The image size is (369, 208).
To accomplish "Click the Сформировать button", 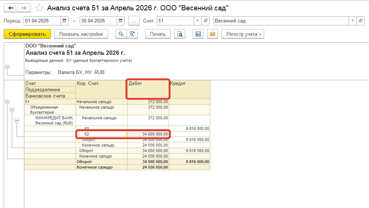I will [x=27, y=34].
